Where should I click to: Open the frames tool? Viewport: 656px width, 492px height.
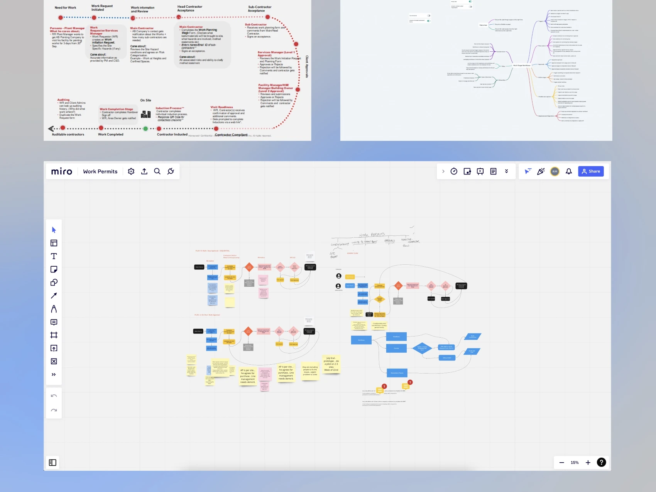tap(54, 335)
